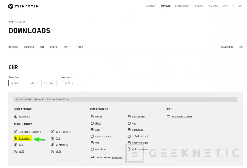
Task: Open the RSS link
Action: click(x=241, y=47)
